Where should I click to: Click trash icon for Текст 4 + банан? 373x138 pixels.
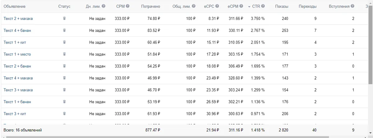[x=64, y=30]
